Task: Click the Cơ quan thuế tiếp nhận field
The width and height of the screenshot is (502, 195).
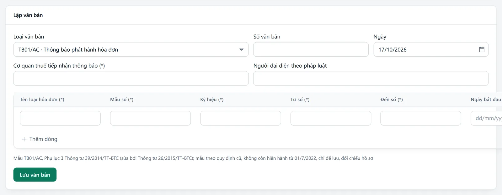Action: coord(131,79)
